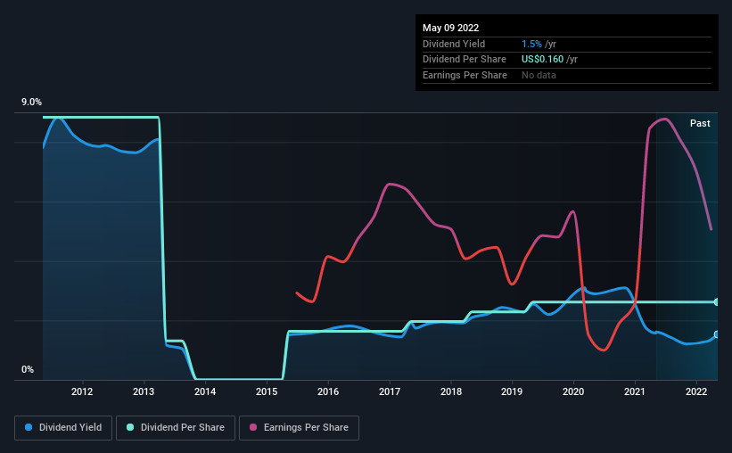Click the 9.0% y-axis label
Screen dimensions: 732x453
click(x=31, y=102)
